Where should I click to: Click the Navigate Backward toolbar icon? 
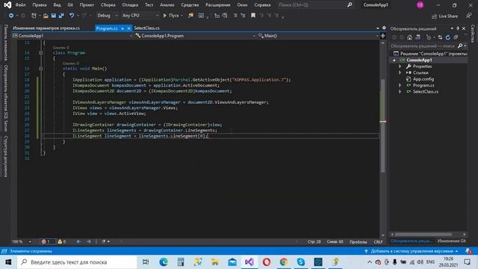(x=11, y=15)
